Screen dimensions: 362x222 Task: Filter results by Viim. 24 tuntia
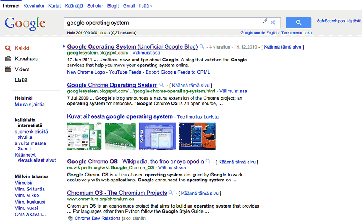pos(29,189)
